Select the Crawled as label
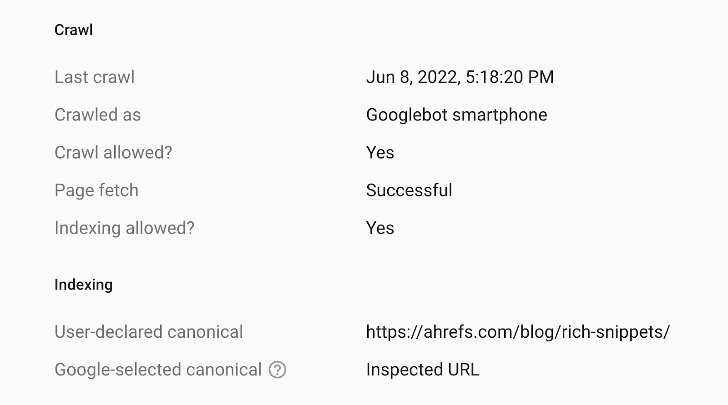The height and width of the screenshot is (405, 728). pos(97,115)
